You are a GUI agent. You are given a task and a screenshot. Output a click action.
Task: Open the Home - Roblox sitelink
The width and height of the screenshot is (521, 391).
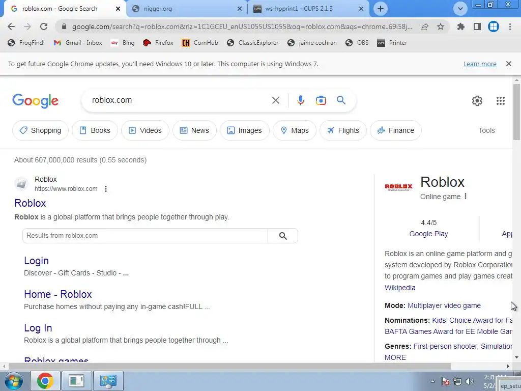coord(58,294)
